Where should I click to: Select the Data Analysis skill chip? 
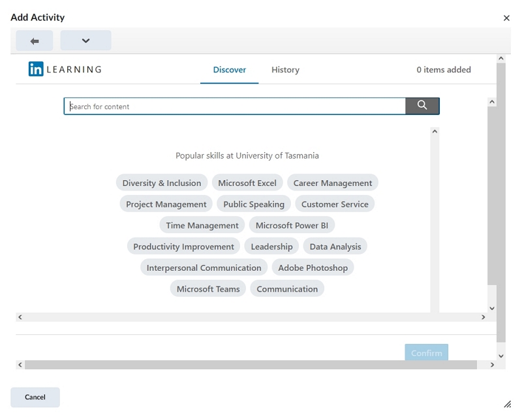pyautogui.click(x=335, y=247)
